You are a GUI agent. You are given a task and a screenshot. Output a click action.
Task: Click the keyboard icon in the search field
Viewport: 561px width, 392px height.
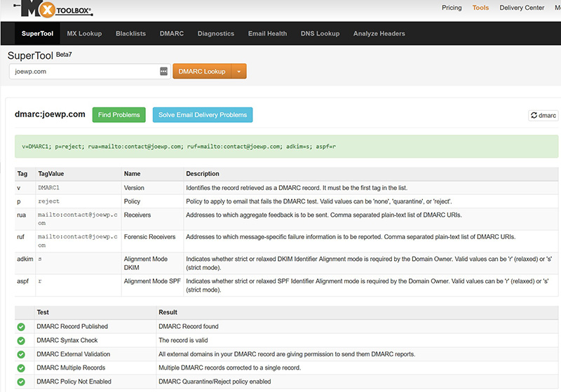click(x=163, y=72)
